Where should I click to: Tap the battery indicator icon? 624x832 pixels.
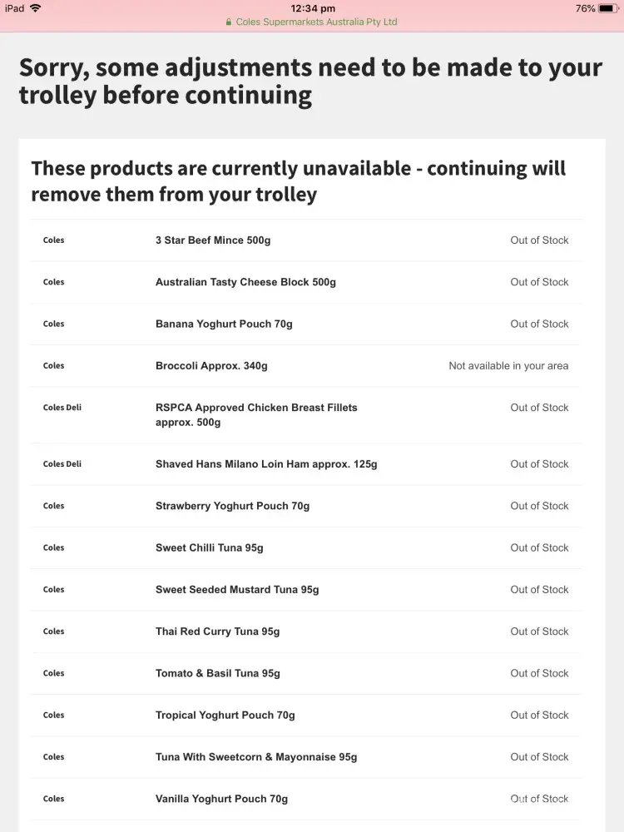(x=608, y=8)
